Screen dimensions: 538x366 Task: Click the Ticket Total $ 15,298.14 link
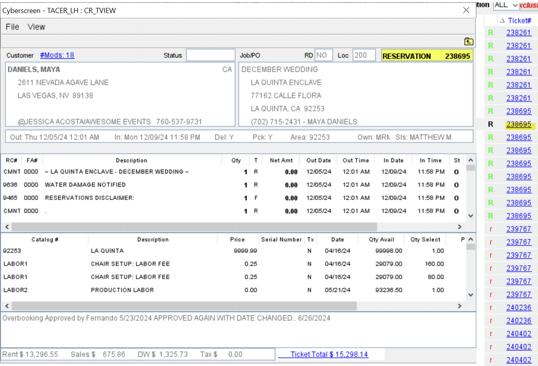(329, 354)
